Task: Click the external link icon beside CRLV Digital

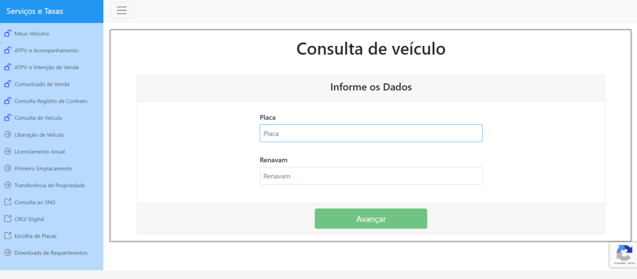Action: click(x=7, y=219)
